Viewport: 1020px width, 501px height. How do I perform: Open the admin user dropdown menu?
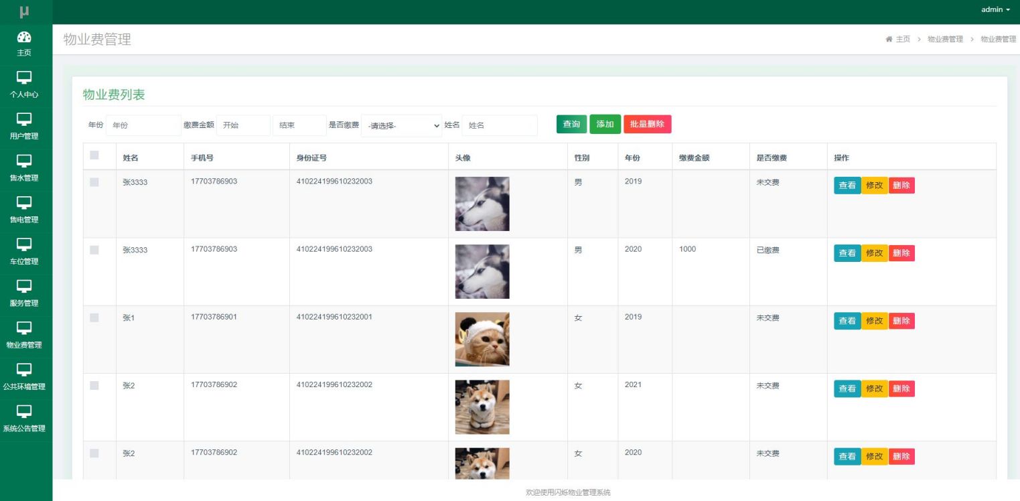995,9
